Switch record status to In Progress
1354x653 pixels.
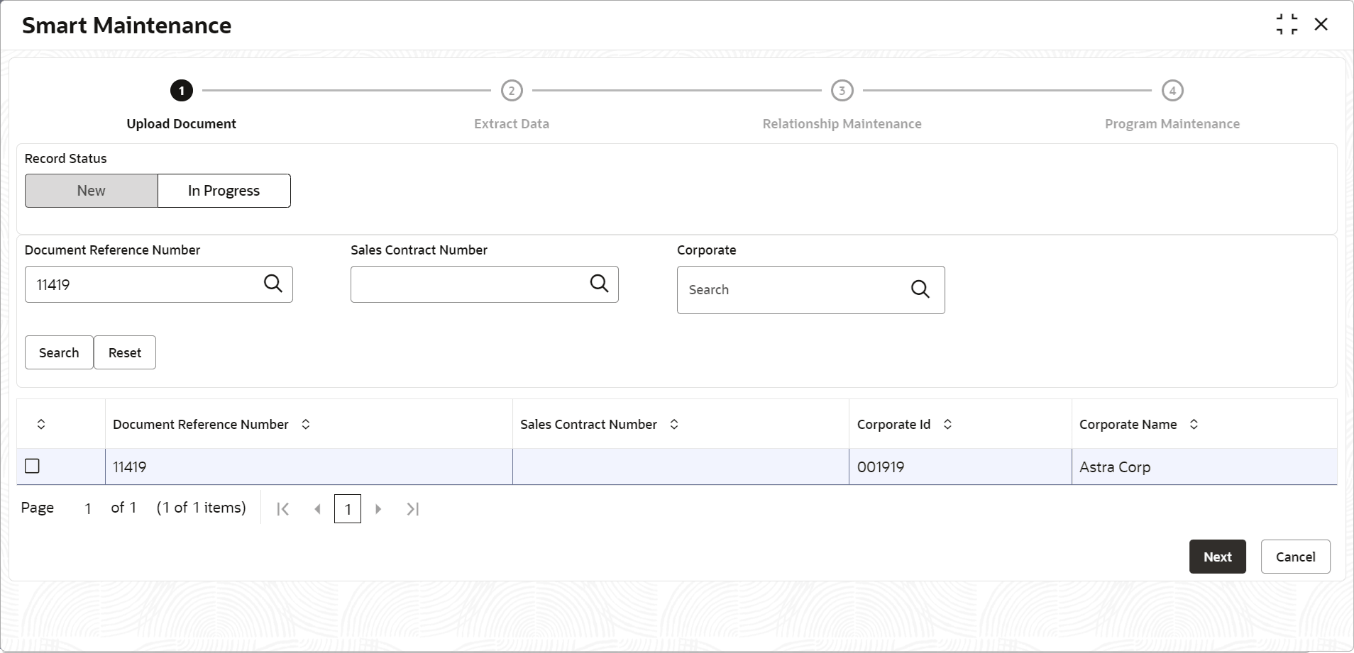224,191
